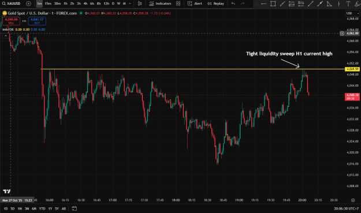The image size is (361, 213).
Task: Switch to 8h timeframe
Action: (x=99, y=3)
